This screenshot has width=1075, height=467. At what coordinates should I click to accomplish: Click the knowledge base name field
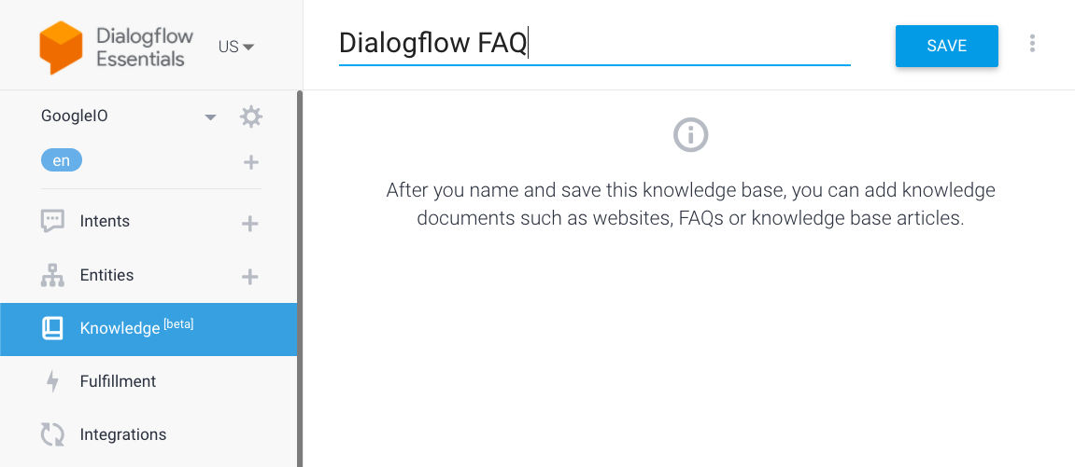594,44
